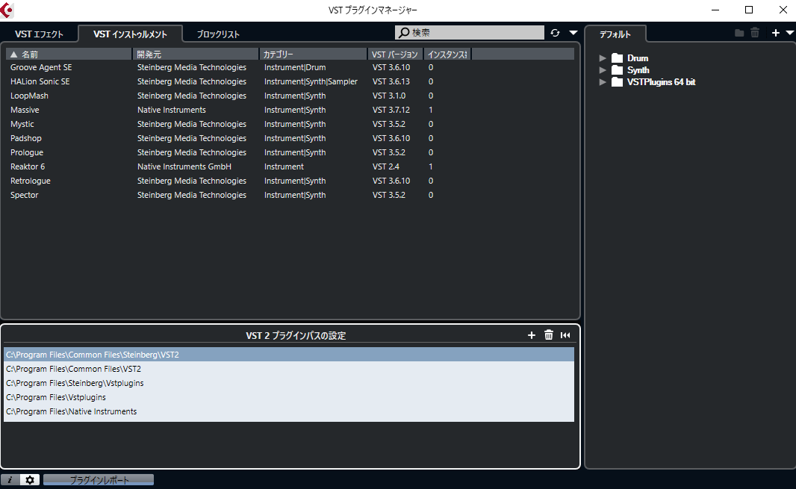Click the search magnifier icon

[404, 33]
